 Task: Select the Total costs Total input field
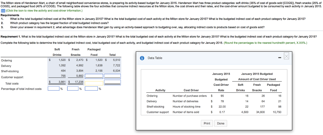(x=112, y=82)
